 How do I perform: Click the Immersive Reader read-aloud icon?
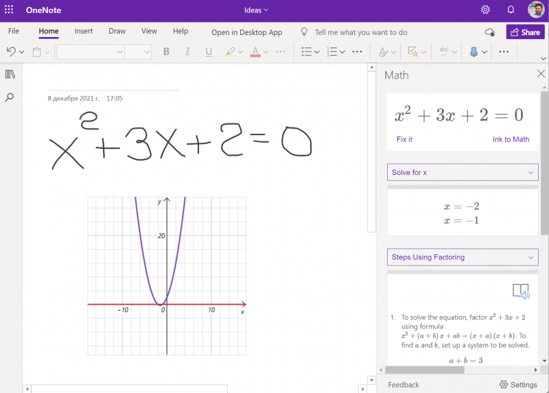point(522,291)
